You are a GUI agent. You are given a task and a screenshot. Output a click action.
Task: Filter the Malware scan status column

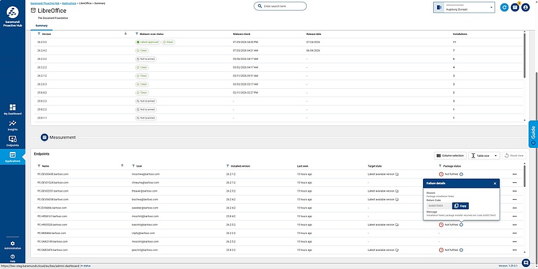tap(137, 34)
